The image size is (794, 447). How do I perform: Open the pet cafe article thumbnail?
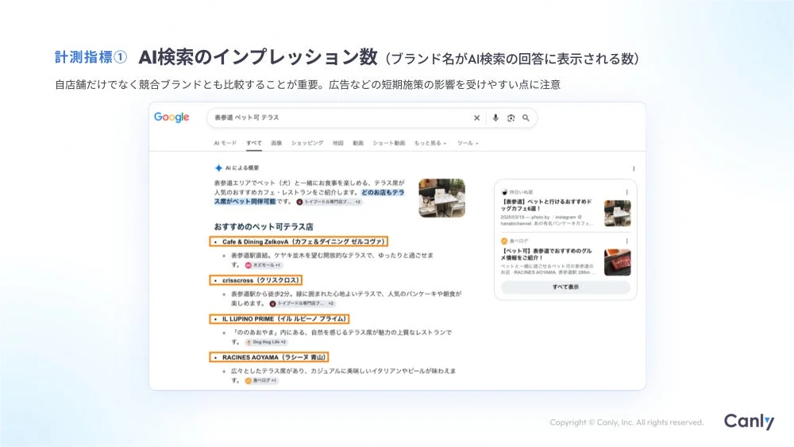tap(617, 213)
